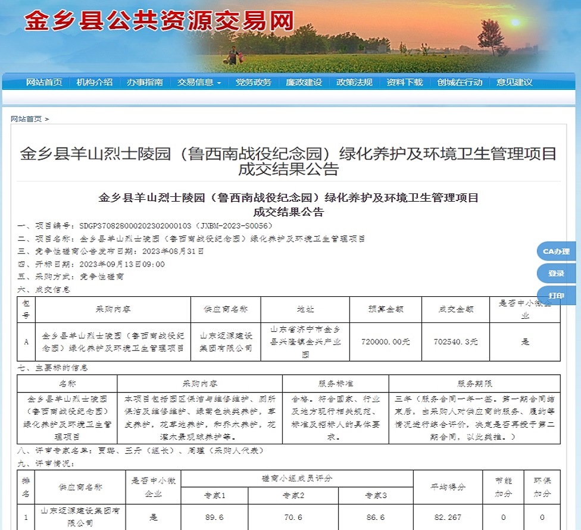The height and width of the screenshot is (530, 581).
Task: Click the 采购方式：竞争性磋商 line
Action: point(70,277)
